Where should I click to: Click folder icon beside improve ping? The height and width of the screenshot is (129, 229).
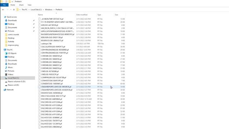6,45
